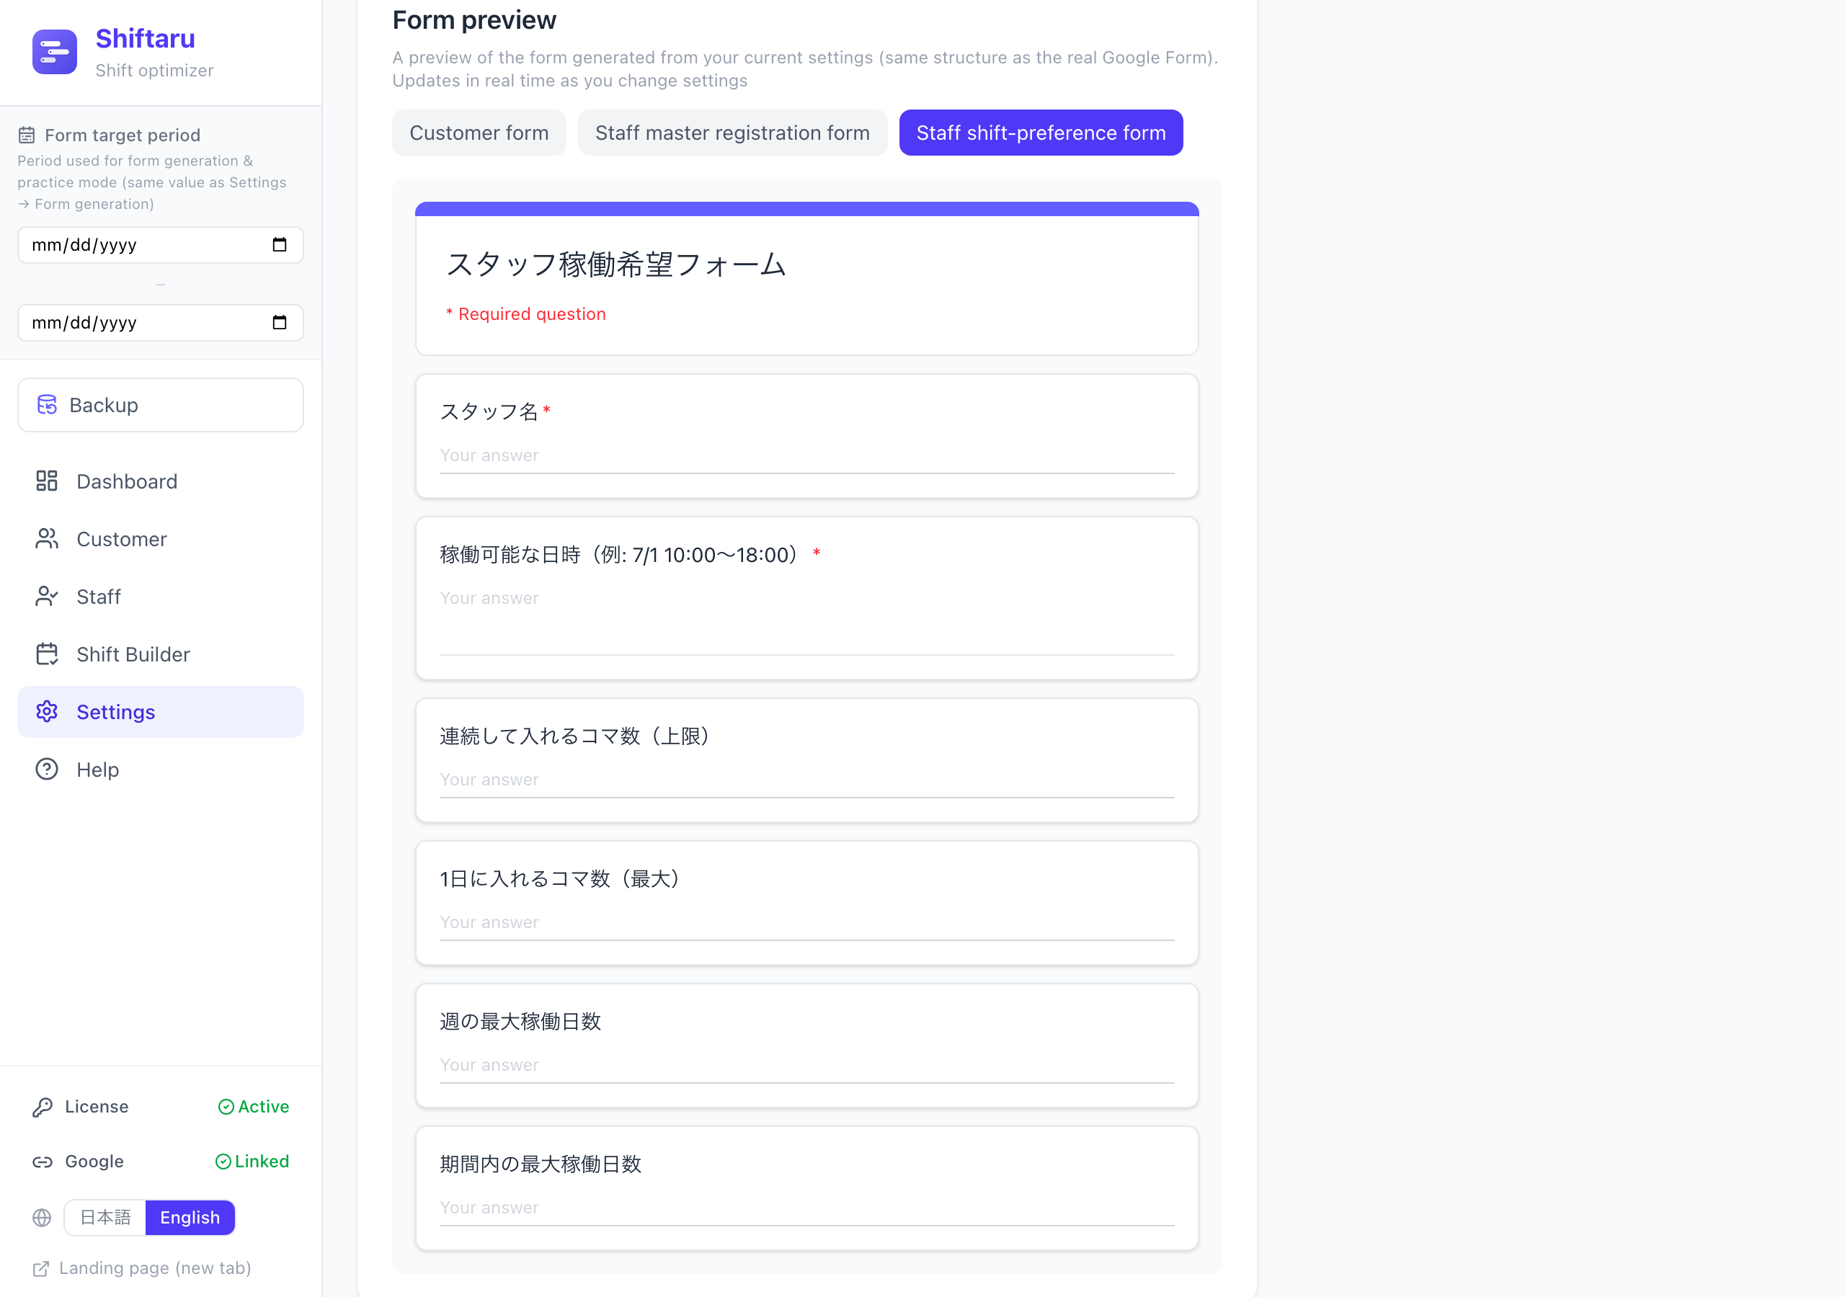Screen dimensions: 1845x1297
Task: Focus the start date mm/dd/yyyy field
Action: tap(161, 245)
